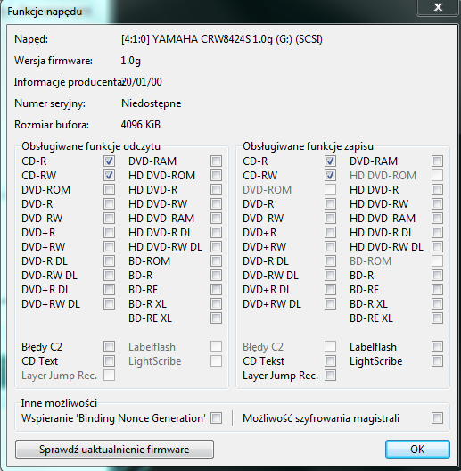The height and width of the screenshot is (471, 461).
Task: Toggle DVD-RW DL checkbox in write functions
Action: (330, 275)
